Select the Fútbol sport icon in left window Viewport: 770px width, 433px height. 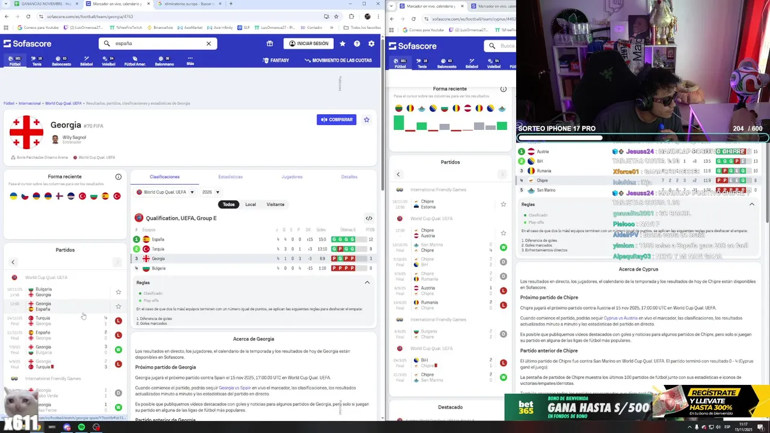[x=14, y=61]
